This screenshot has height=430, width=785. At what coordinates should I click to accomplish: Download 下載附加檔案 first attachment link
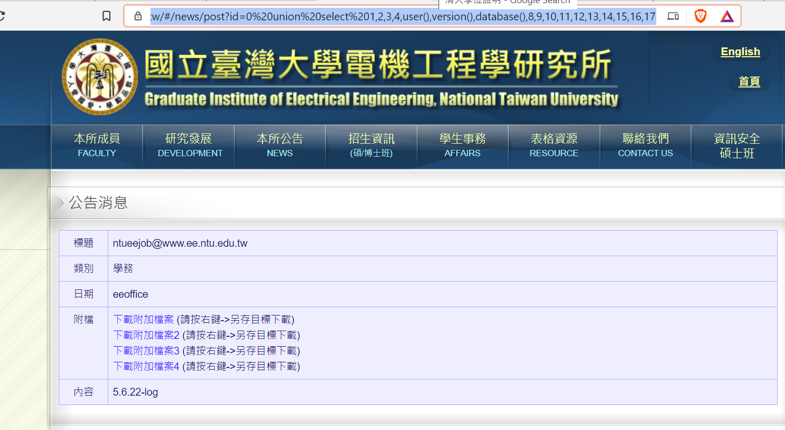[143, 319]
